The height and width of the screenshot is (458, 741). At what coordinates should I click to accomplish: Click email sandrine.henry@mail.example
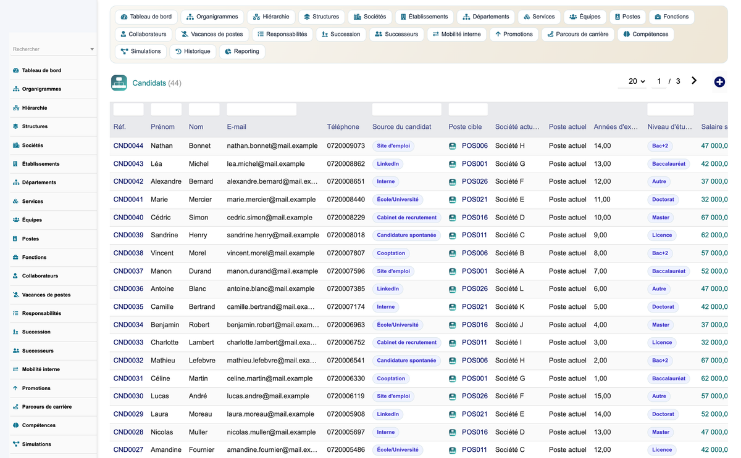[x=273, y=235]
